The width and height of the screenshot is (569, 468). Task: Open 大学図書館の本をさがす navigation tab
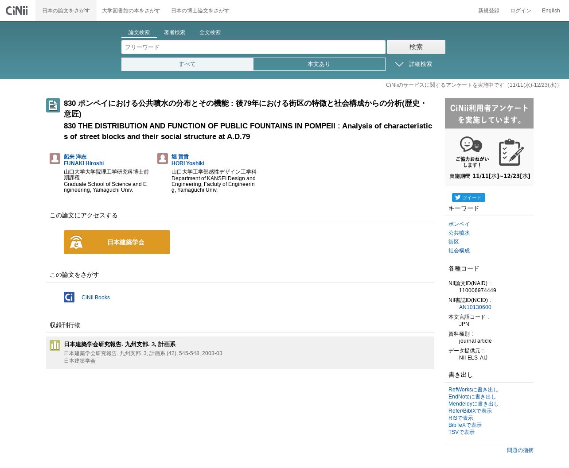[x=131, y=11]
